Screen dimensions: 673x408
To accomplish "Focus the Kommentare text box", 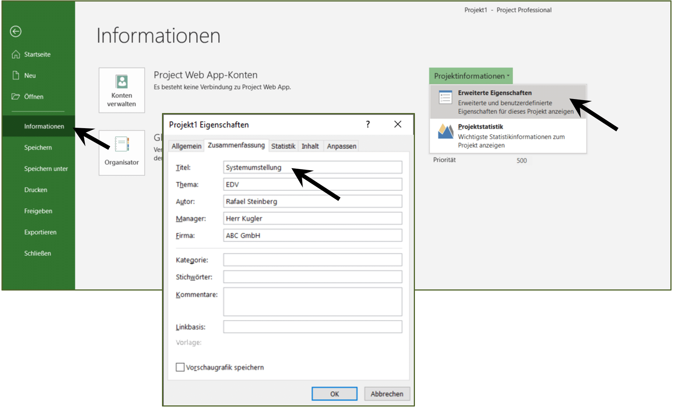I will (313, 302).
